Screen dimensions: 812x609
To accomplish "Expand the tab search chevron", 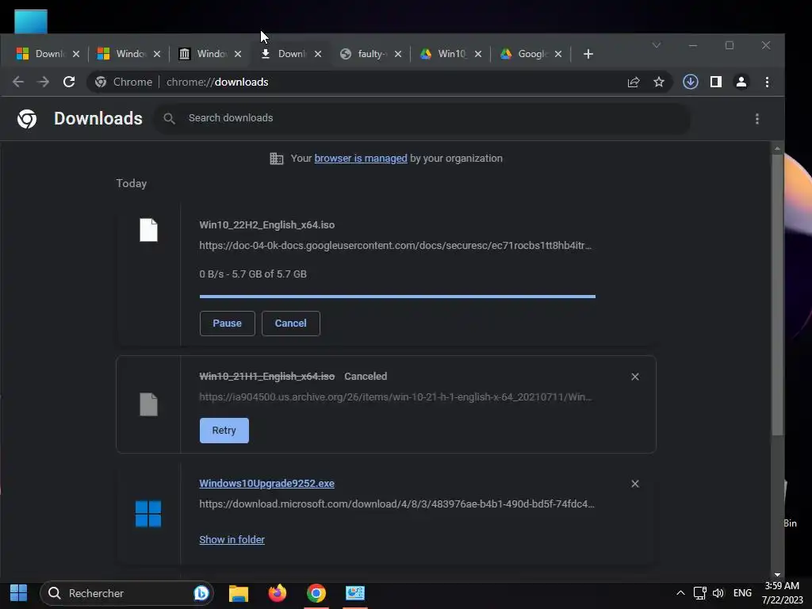I will click(656, 45).
